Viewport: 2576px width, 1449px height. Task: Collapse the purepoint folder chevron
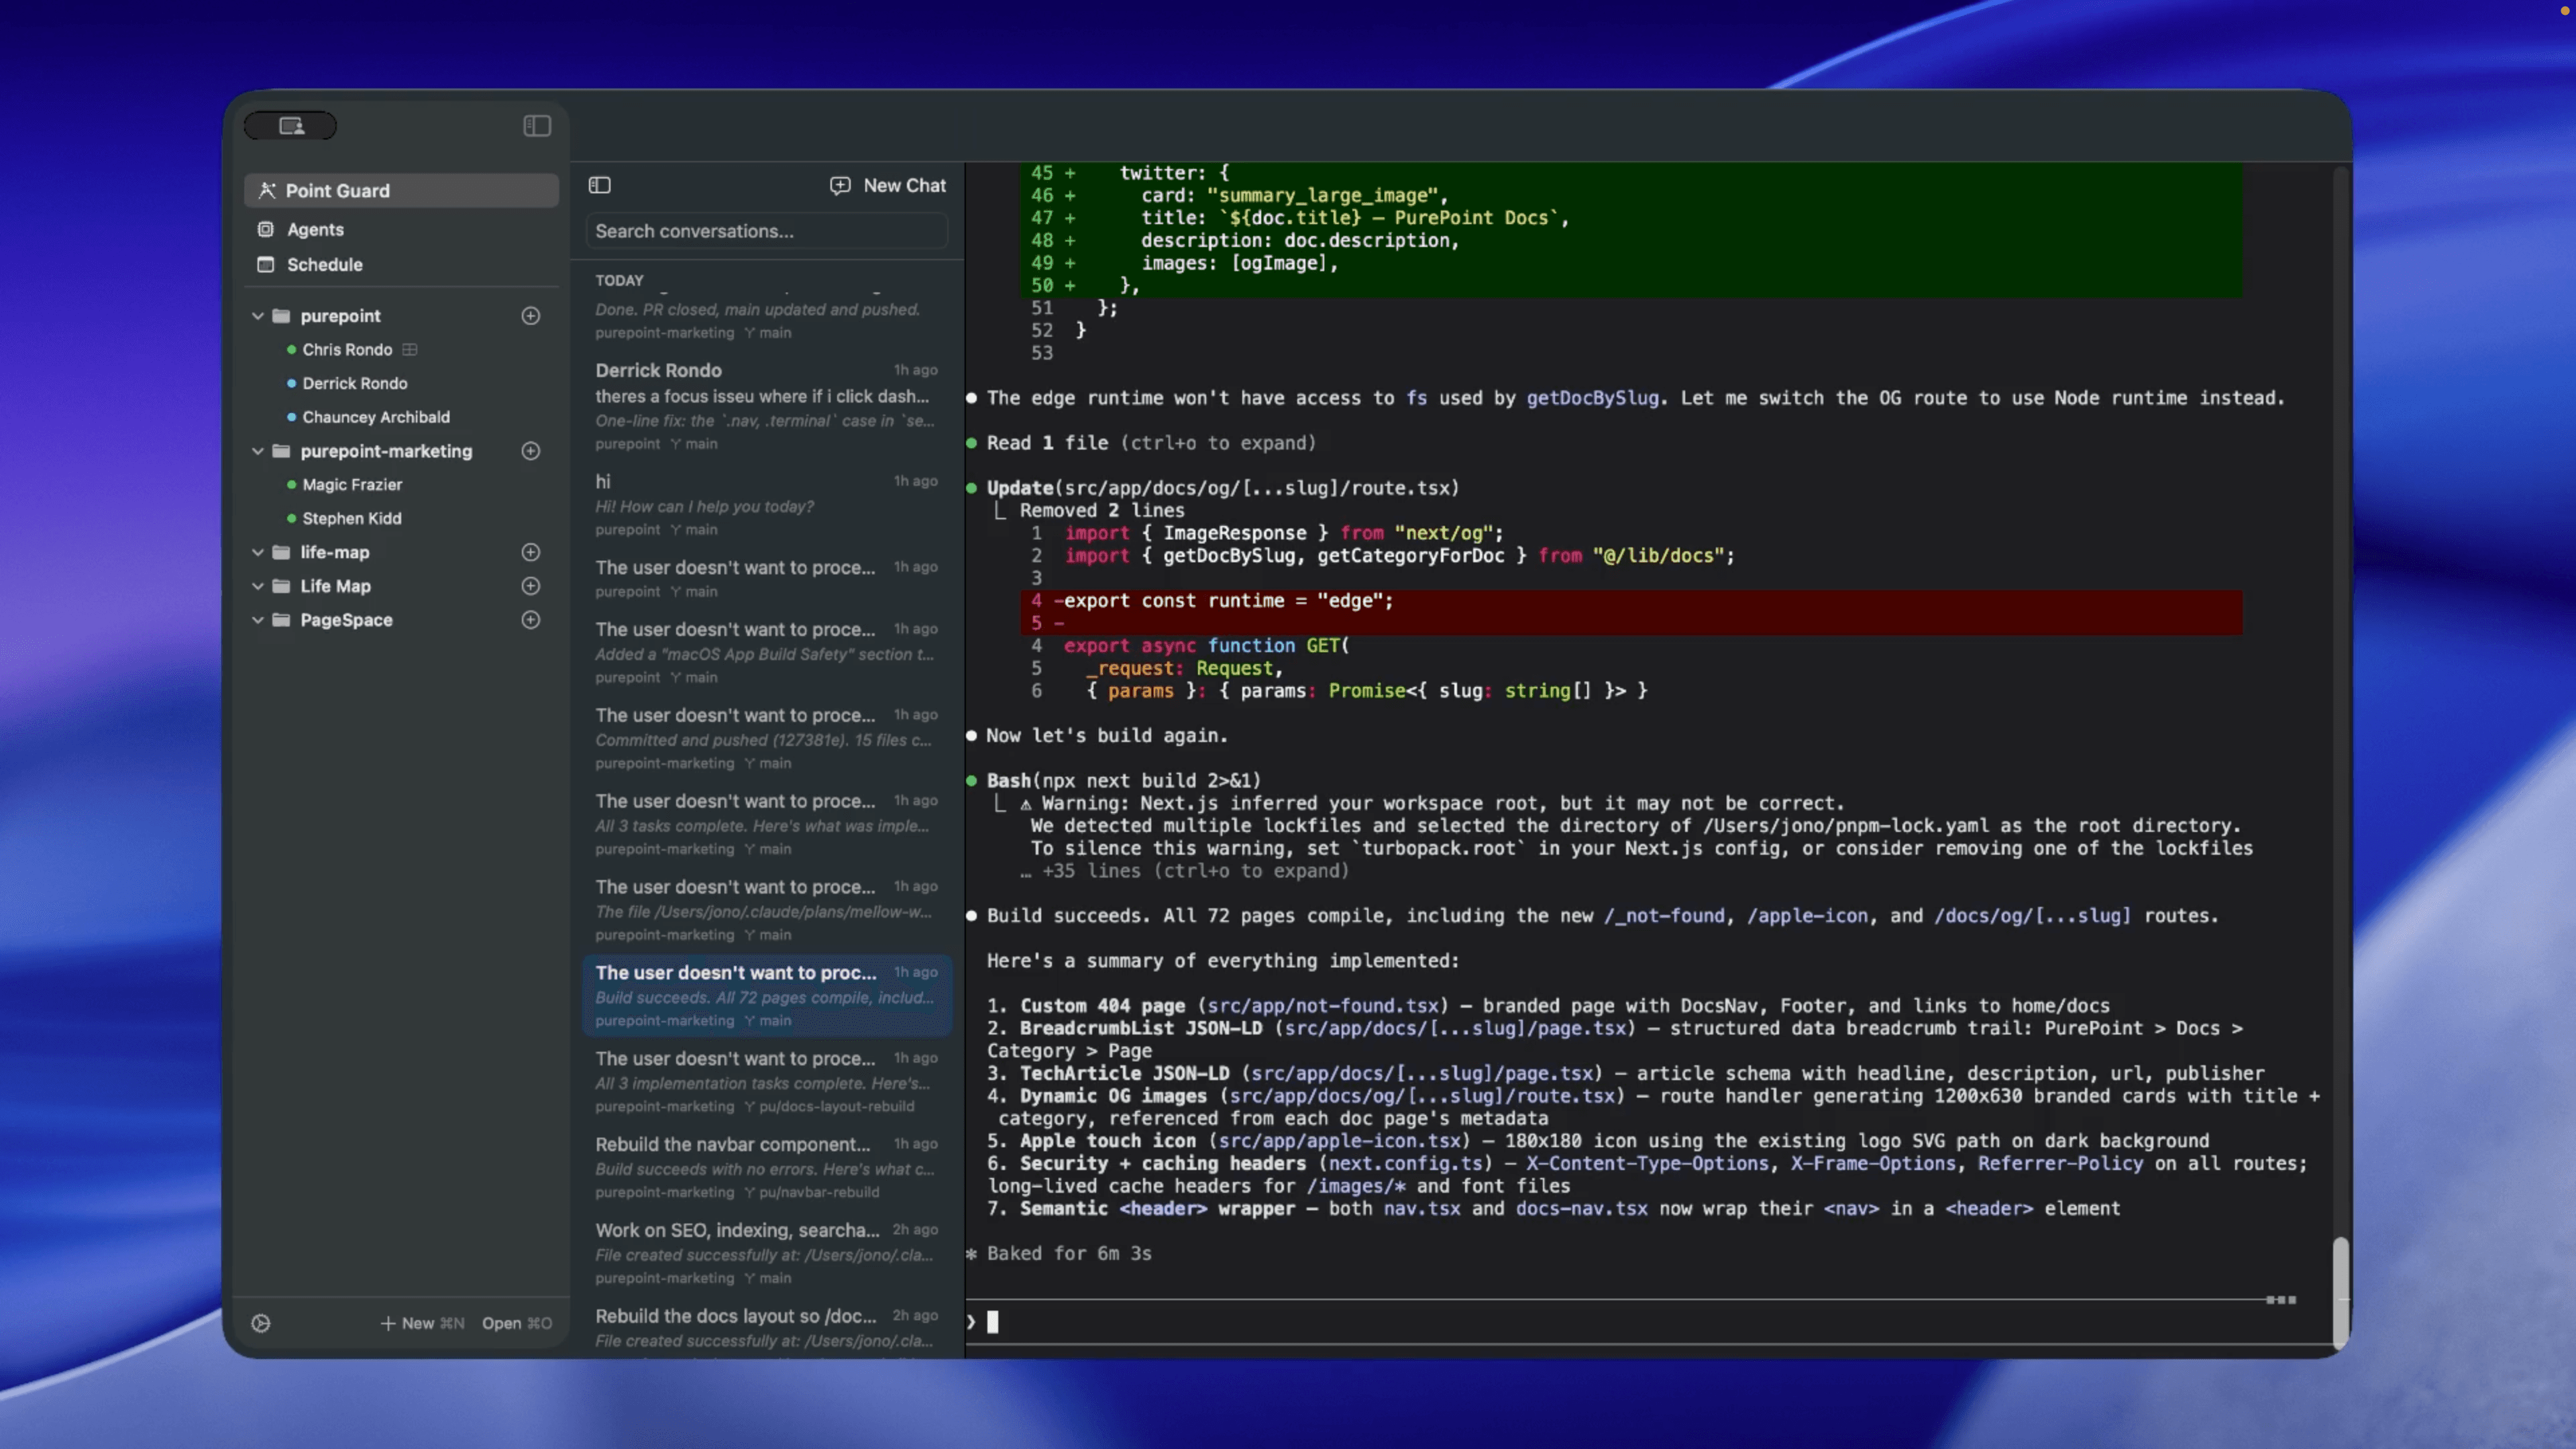point(258,316)
